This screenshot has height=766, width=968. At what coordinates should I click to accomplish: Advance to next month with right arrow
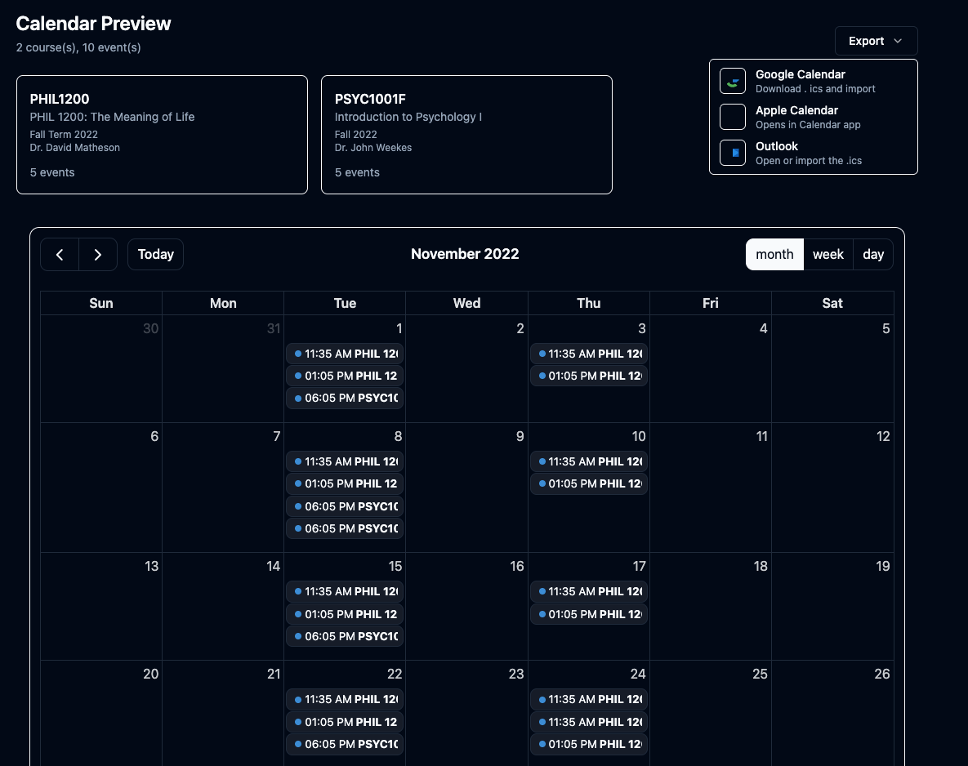98,255
